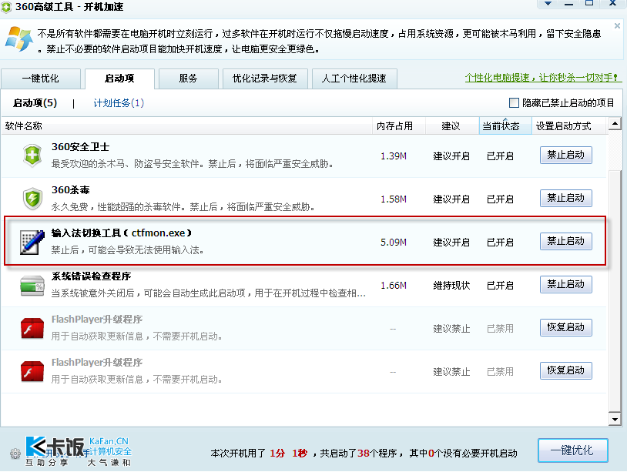Open the 个性化电脑提速 green link

point(542,78)
